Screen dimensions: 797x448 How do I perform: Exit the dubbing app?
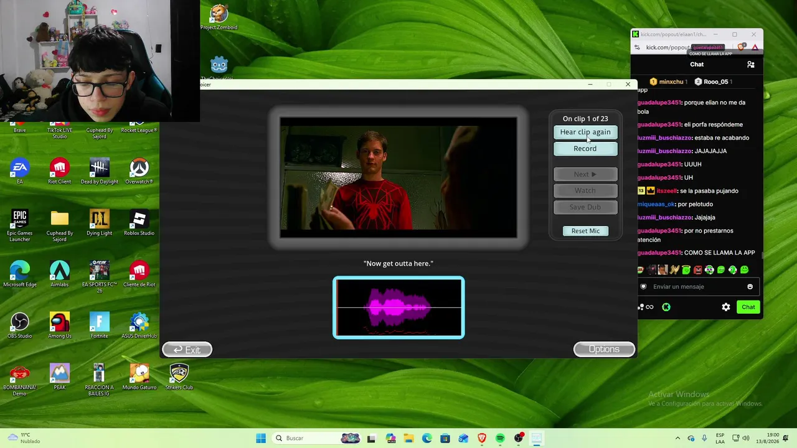tap(187, 350)
